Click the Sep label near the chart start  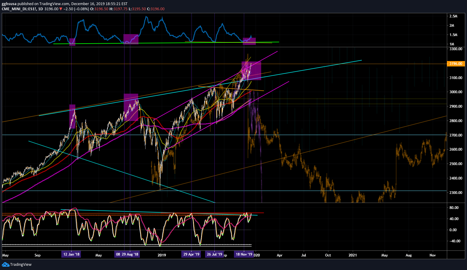click(x=38, y=255)
